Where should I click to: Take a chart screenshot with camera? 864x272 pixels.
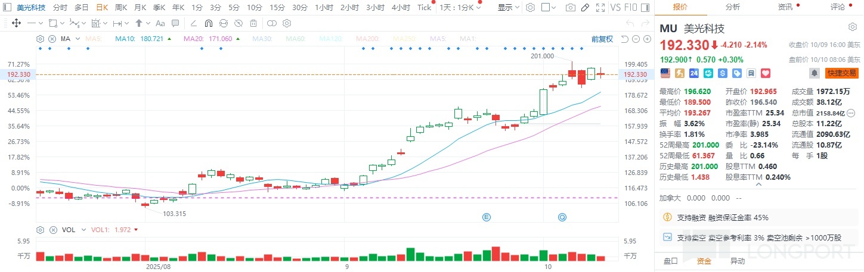point(571,7)
